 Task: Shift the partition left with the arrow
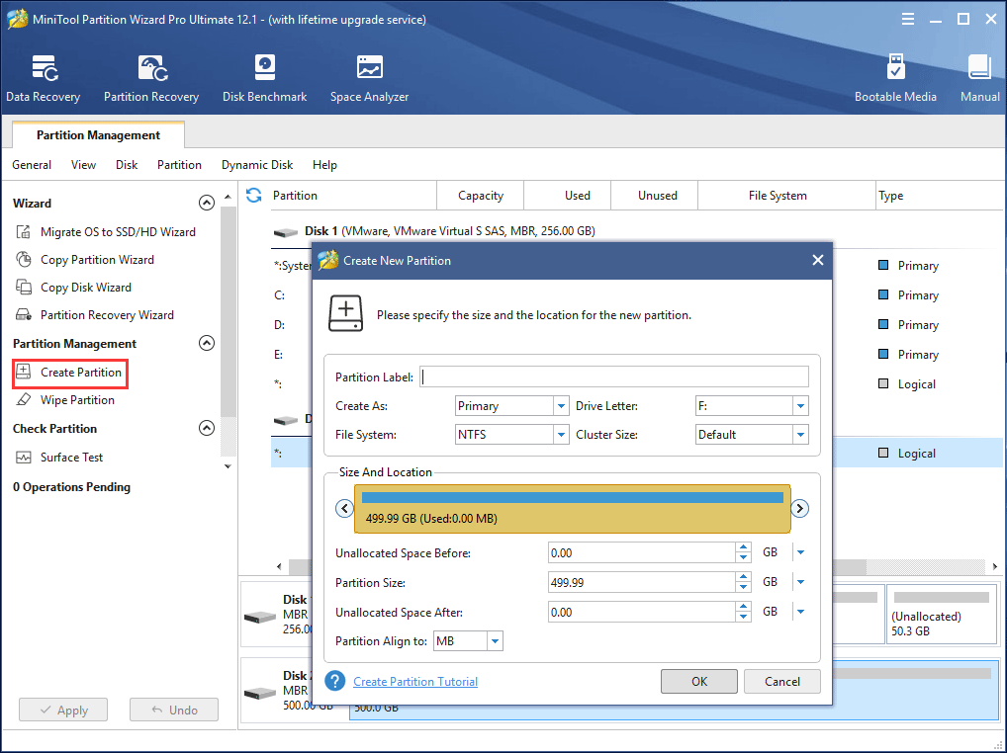point(345,509)
